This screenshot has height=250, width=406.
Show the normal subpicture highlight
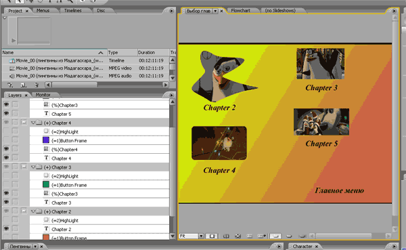coord(275,236)
